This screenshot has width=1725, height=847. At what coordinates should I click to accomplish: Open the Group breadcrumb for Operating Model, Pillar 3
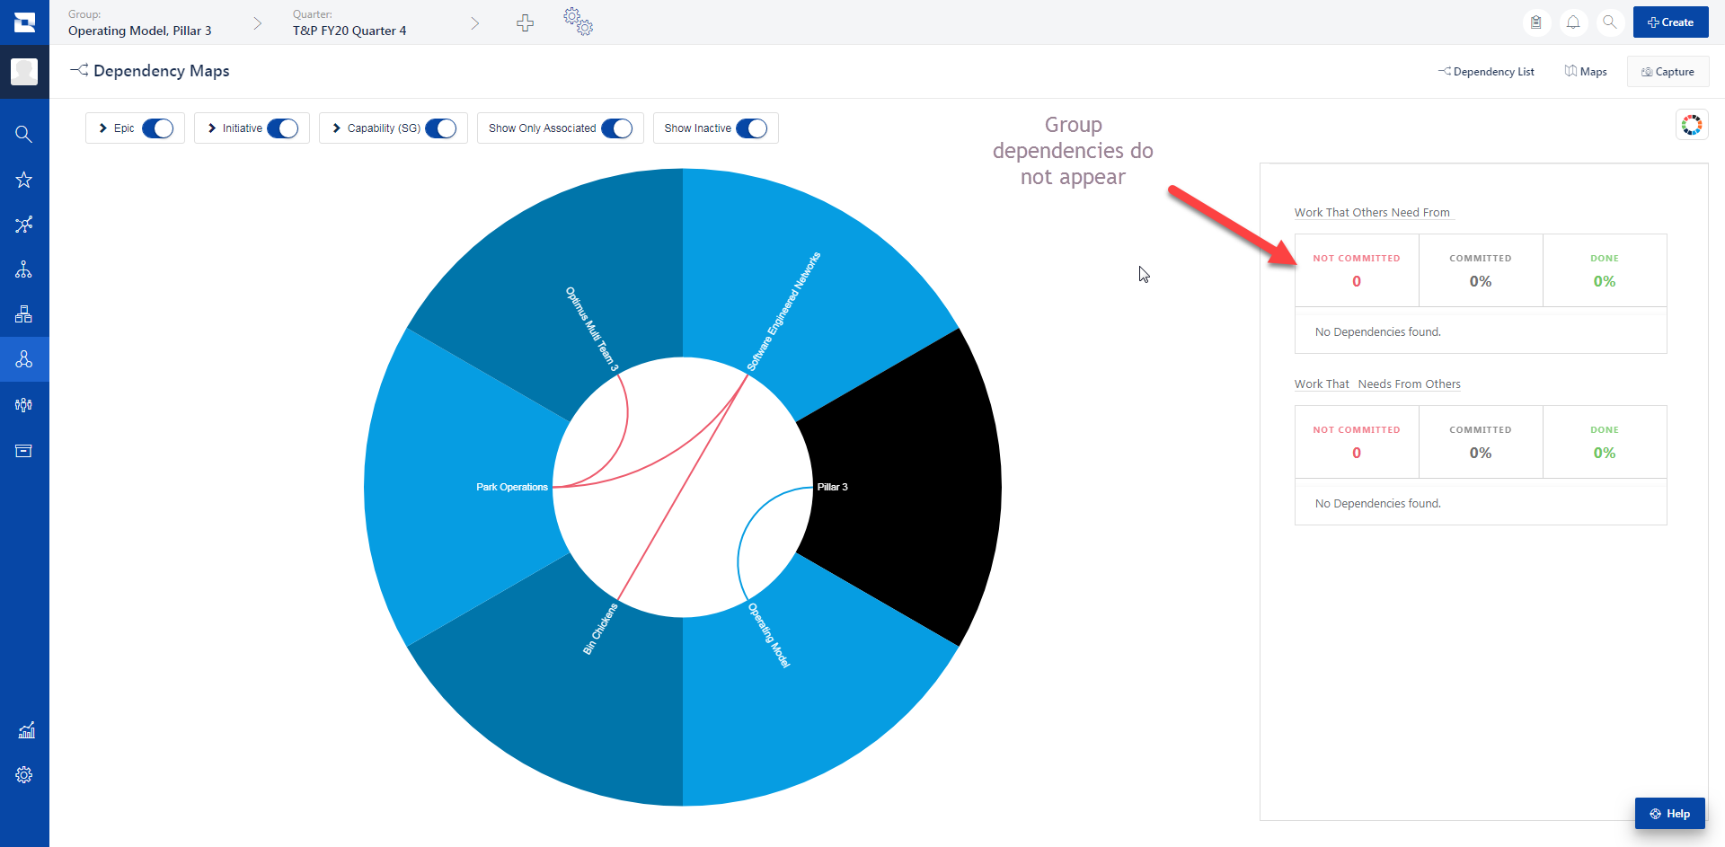(139, 30)
